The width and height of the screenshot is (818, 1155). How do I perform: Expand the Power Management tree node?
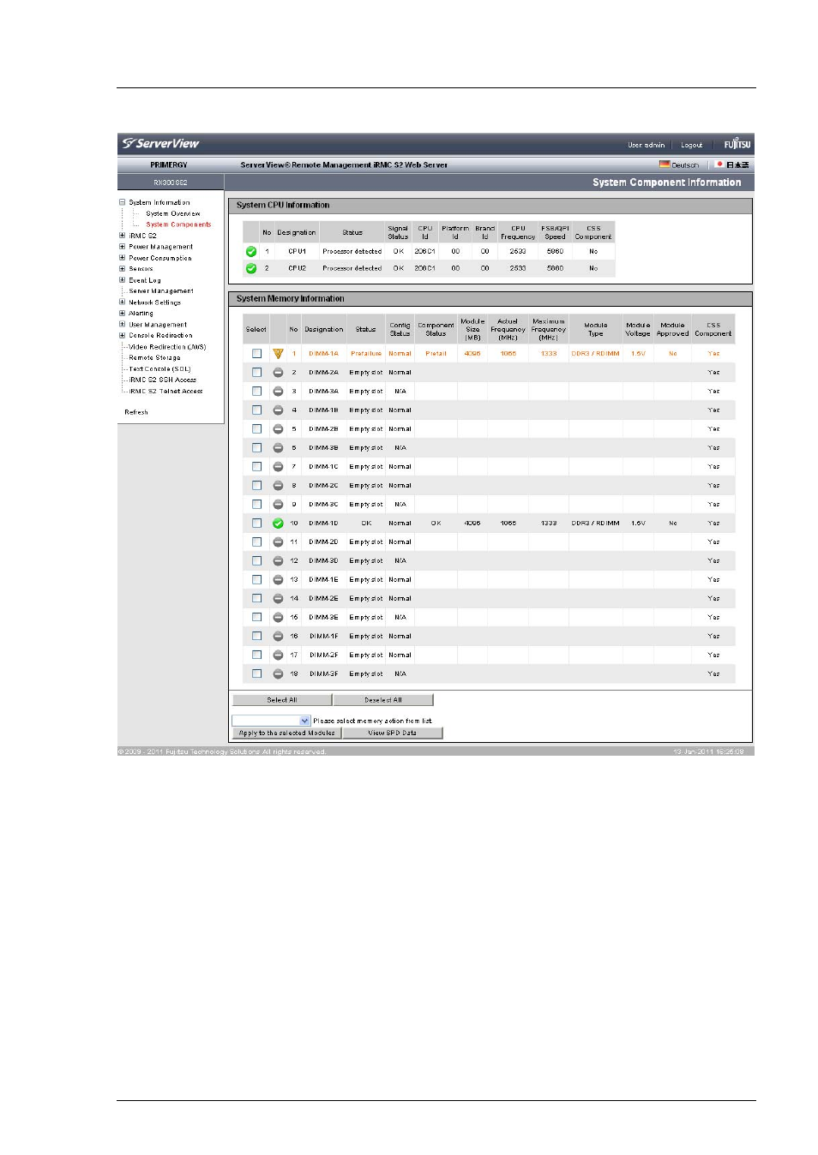click(x=122, y=247)
